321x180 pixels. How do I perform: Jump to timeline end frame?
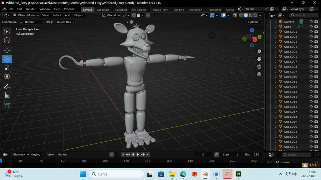[x=148, y=154]
